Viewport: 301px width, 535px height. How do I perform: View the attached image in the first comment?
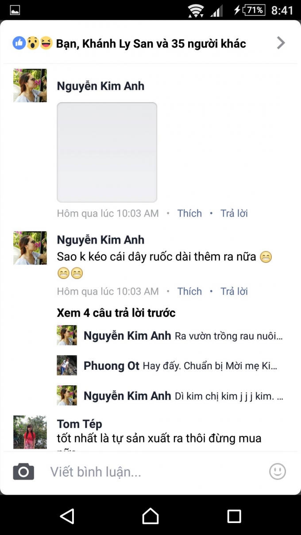pyautogui.click(x=107, y=152)
